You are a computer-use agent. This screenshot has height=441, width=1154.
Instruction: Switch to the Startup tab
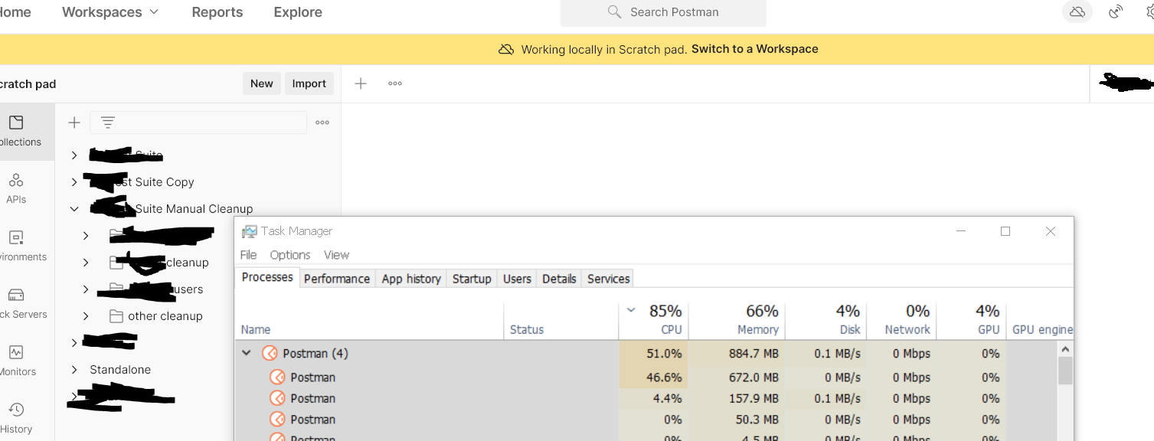tap(472, 279)
